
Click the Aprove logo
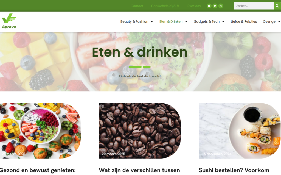pyautogui.click(x=9, y=21)
